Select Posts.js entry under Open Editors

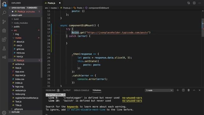25,11
